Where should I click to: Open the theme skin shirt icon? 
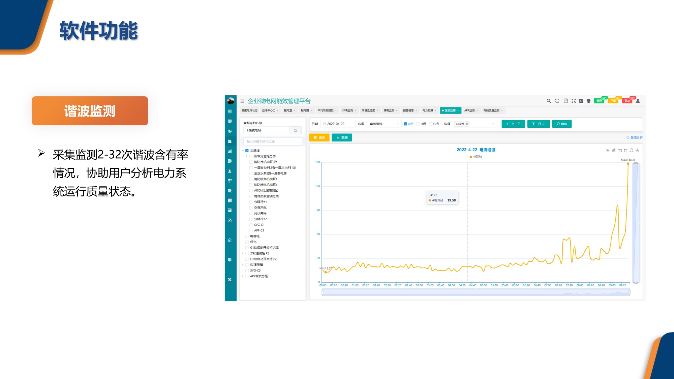(x=589, y=101)
